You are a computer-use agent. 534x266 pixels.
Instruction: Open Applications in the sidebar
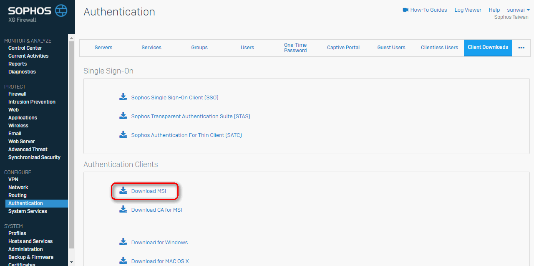pyautogui.click(x=23, y=118)
